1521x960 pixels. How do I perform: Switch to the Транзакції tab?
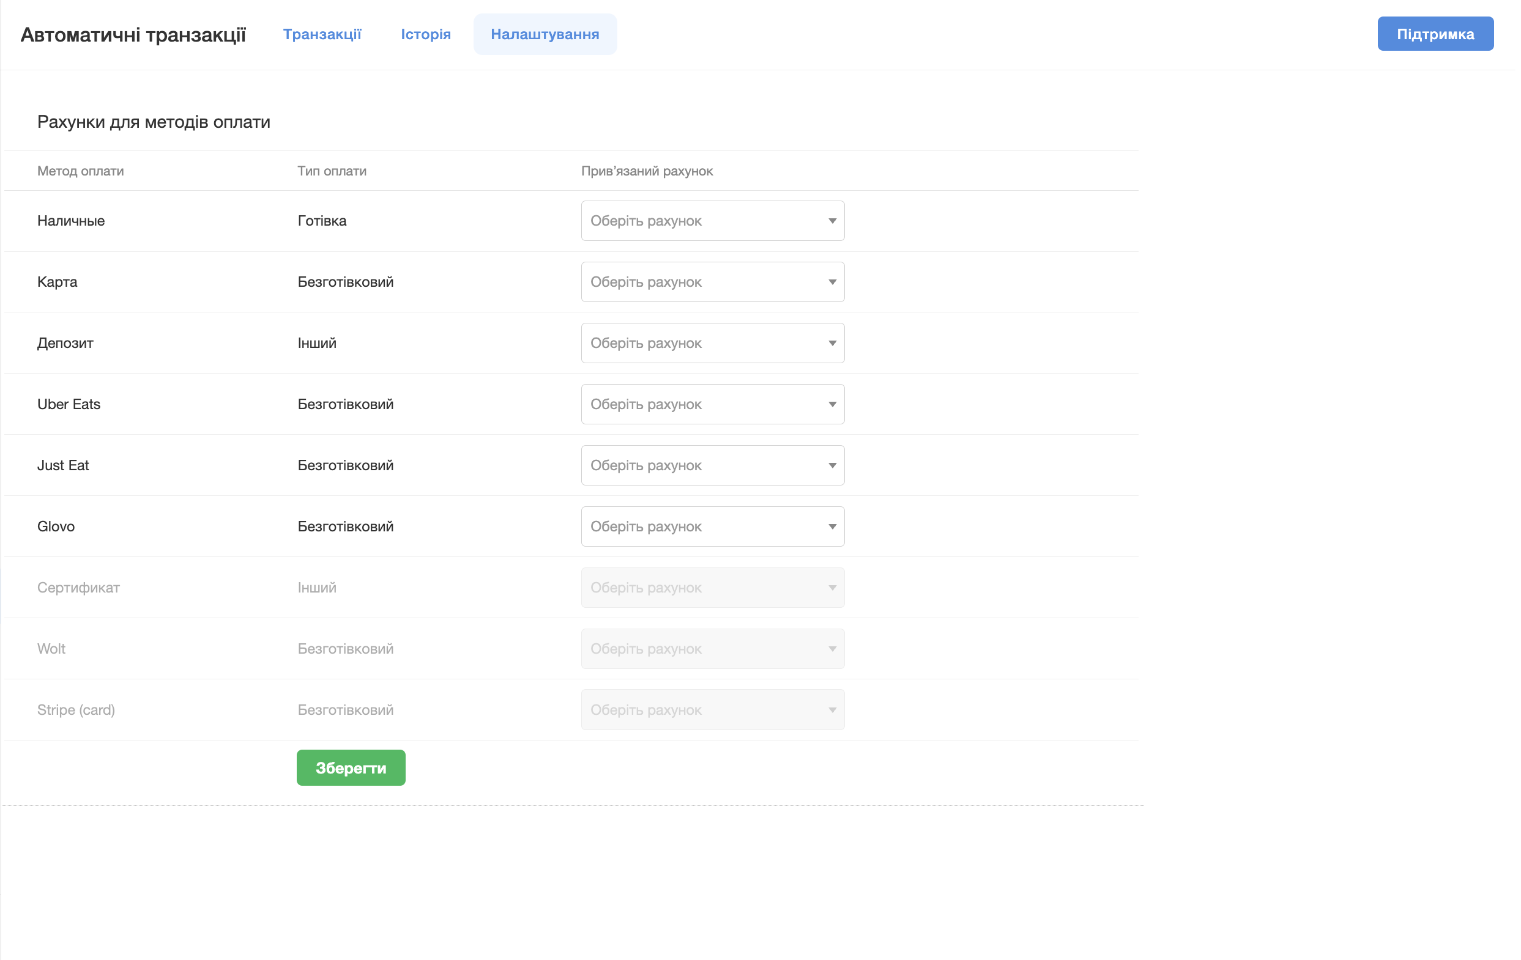321,34
